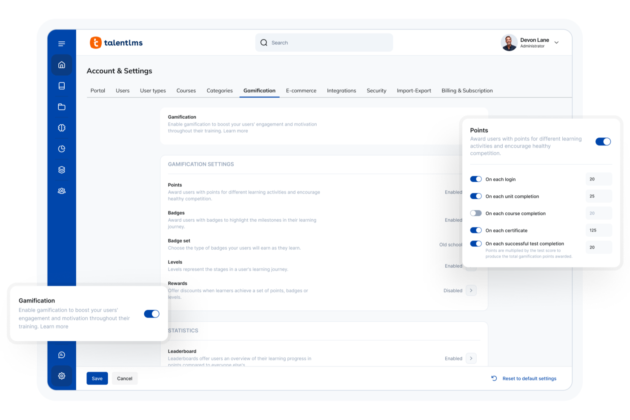Click the Skills brain icon in sidebar
The height and width of the screenshot is (420, 630).
click(62, 128)
